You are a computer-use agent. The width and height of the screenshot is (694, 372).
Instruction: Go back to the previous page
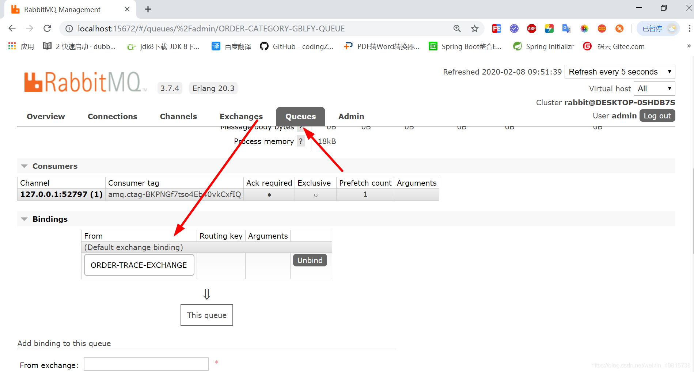coord(12,29)
